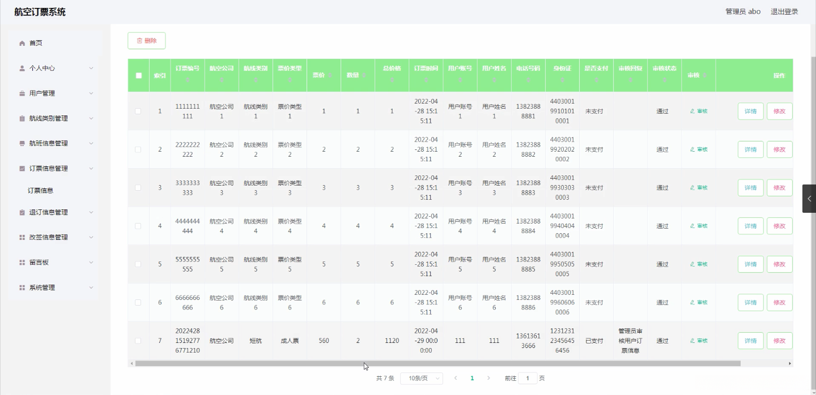Click the 航线类别管理 clipboard icon
Image resolution: width=816 pixels, height=395 pixels.
[22, 118]
